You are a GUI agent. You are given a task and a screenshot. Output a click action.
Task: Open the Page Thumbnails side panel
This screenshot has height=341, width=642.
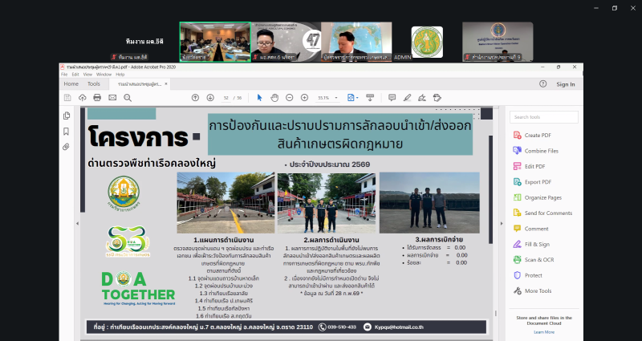point(66,116)
